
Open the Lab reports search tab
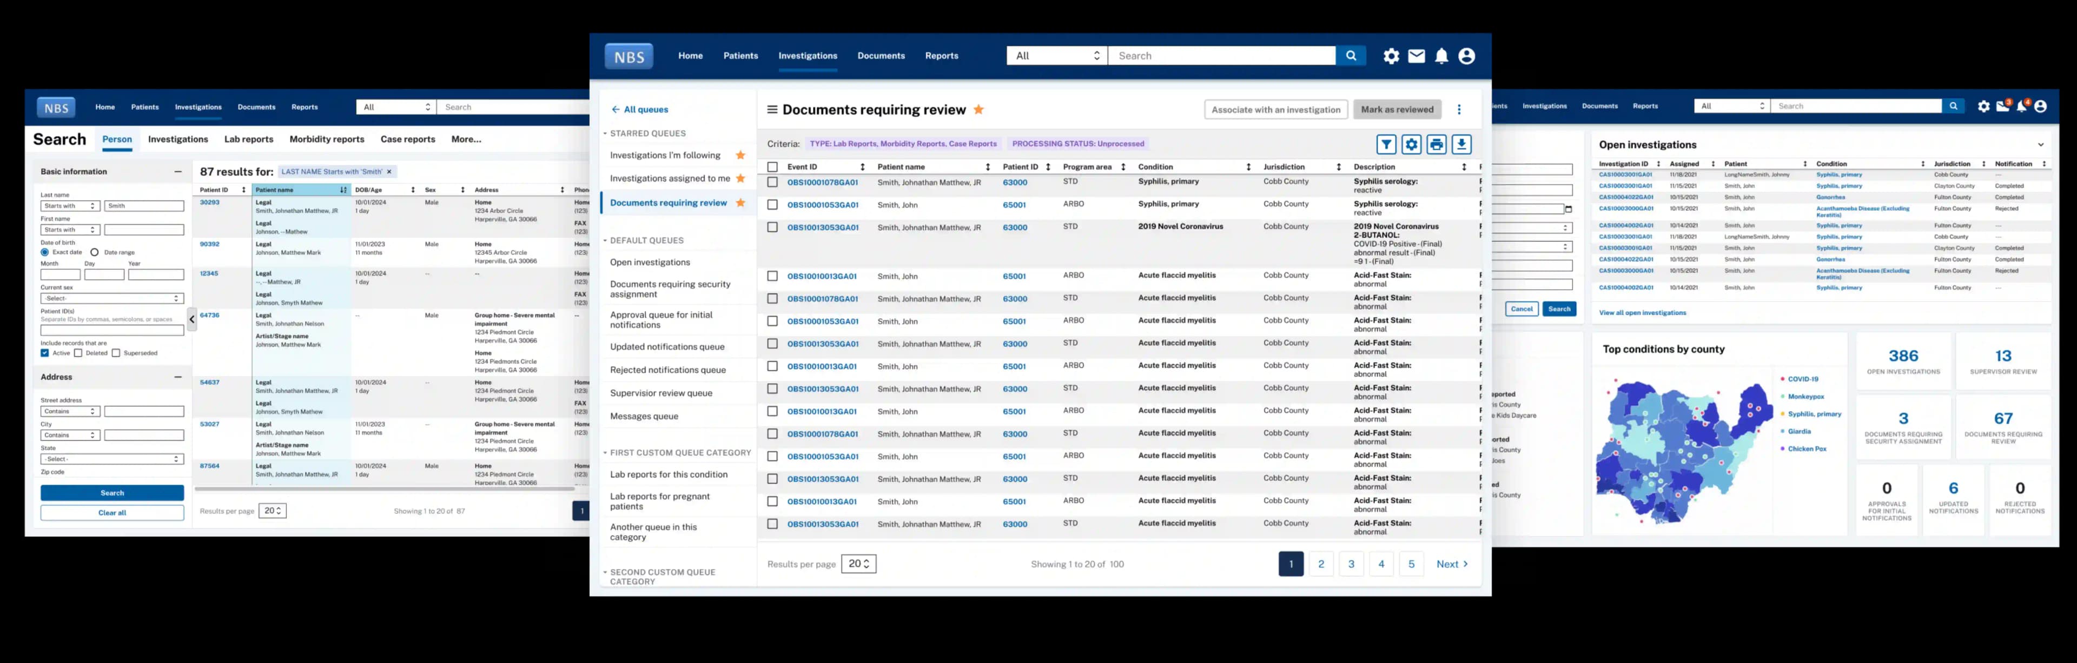248,138
